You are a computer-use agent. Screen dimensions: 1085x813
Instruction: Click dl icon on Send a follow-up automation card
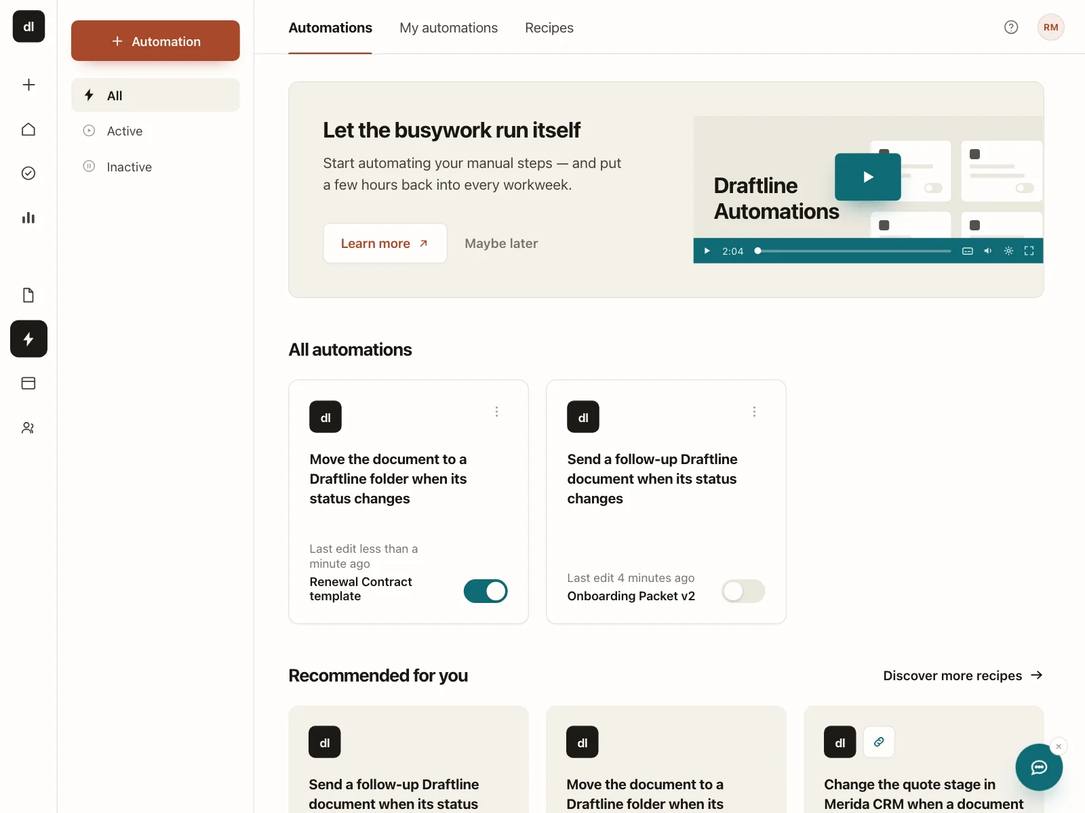coord(583,417)
